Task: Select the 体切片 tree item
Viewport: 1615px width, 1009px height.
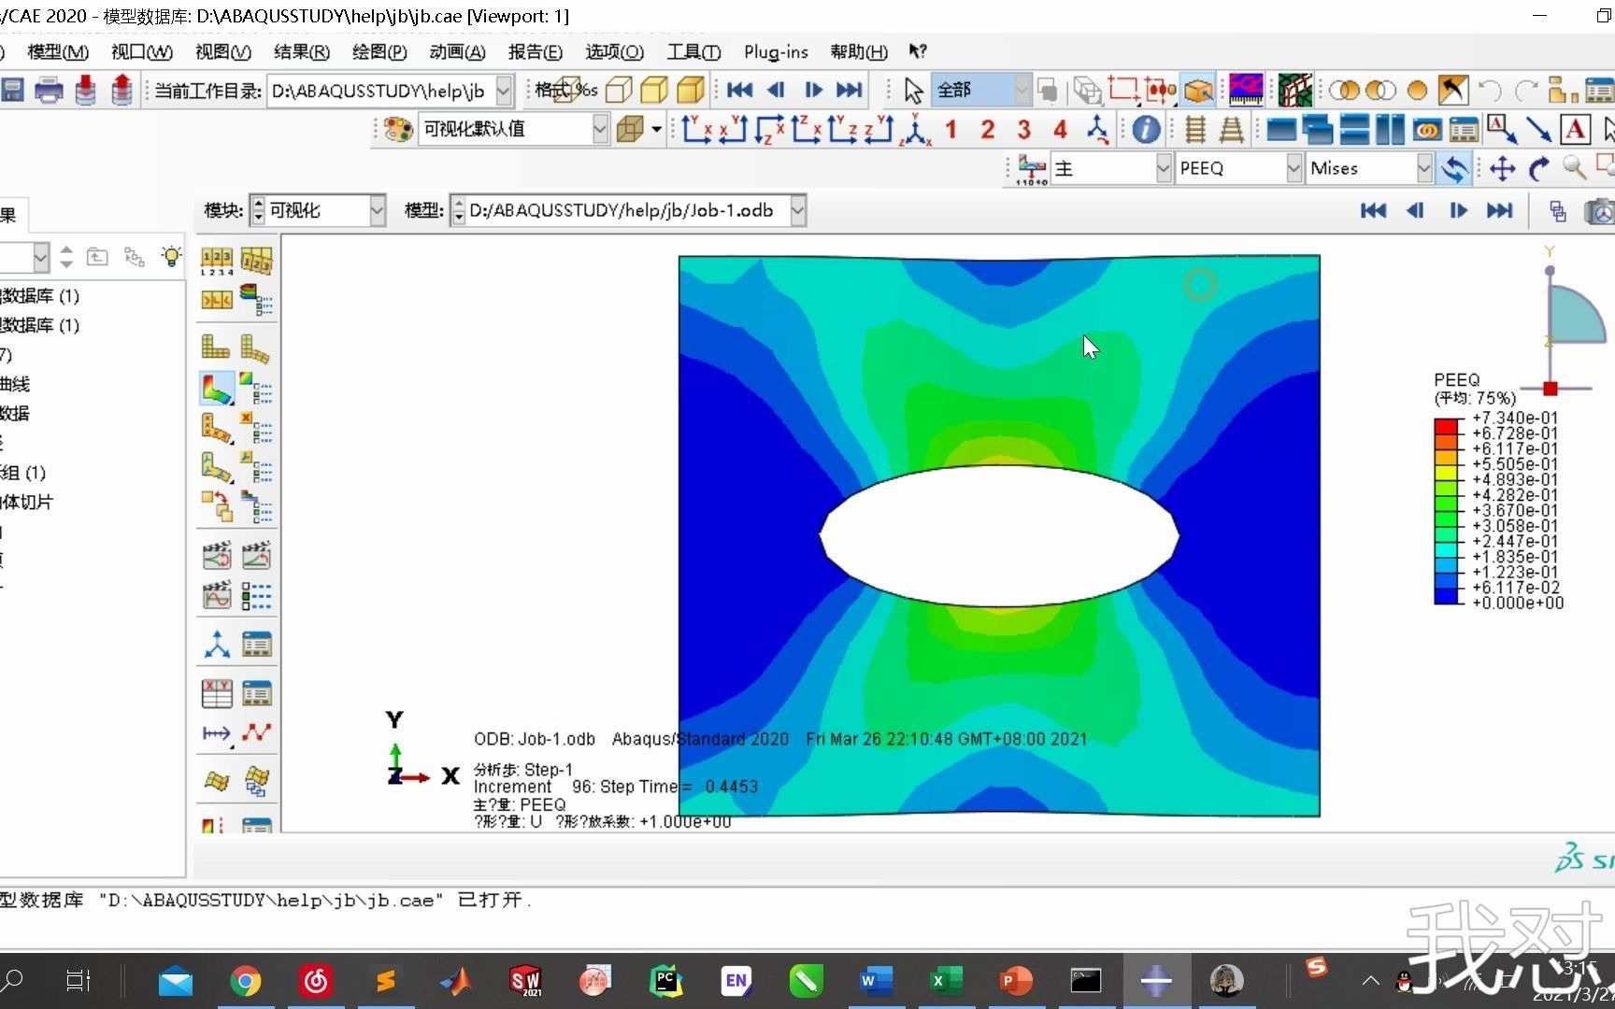Action: (x=26, y=502)
